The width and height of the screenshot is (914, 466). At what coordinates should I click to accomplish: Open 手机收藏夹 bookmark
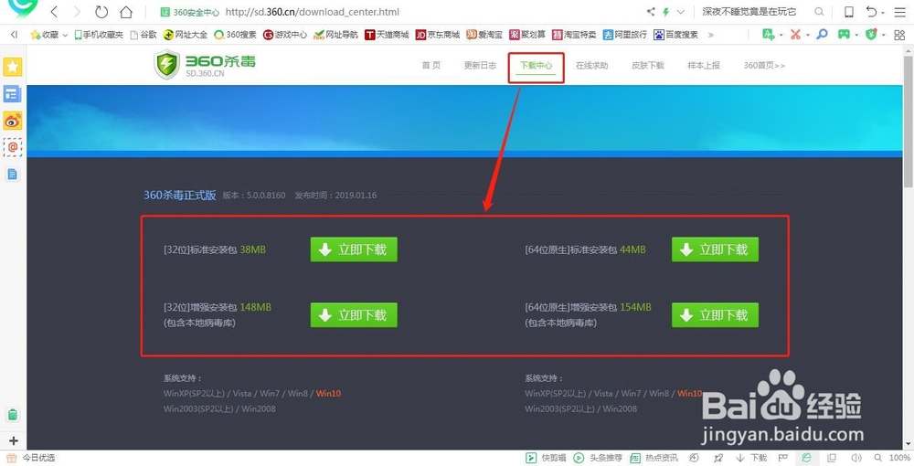click(99, 35)
